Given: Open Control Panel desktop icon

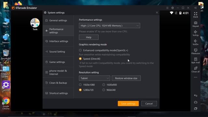Looking at the screenshot, I should 6,72.
